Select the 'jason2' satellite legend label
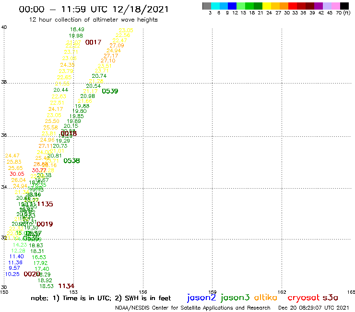Image resolution: width=355 pixels, height=312 pixels. [x=201, y=298]
